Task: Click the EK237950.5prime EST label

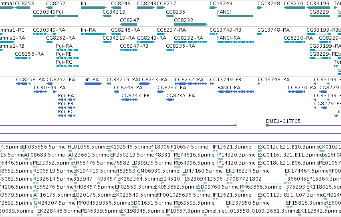Action: (x=248, y=203)
